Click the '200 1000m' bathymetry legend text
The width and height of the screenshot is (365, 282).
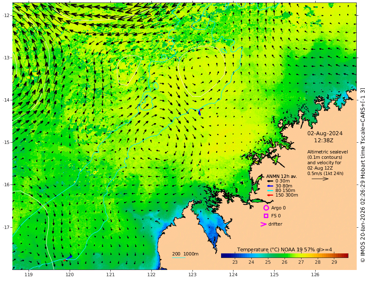pos(185,254)
